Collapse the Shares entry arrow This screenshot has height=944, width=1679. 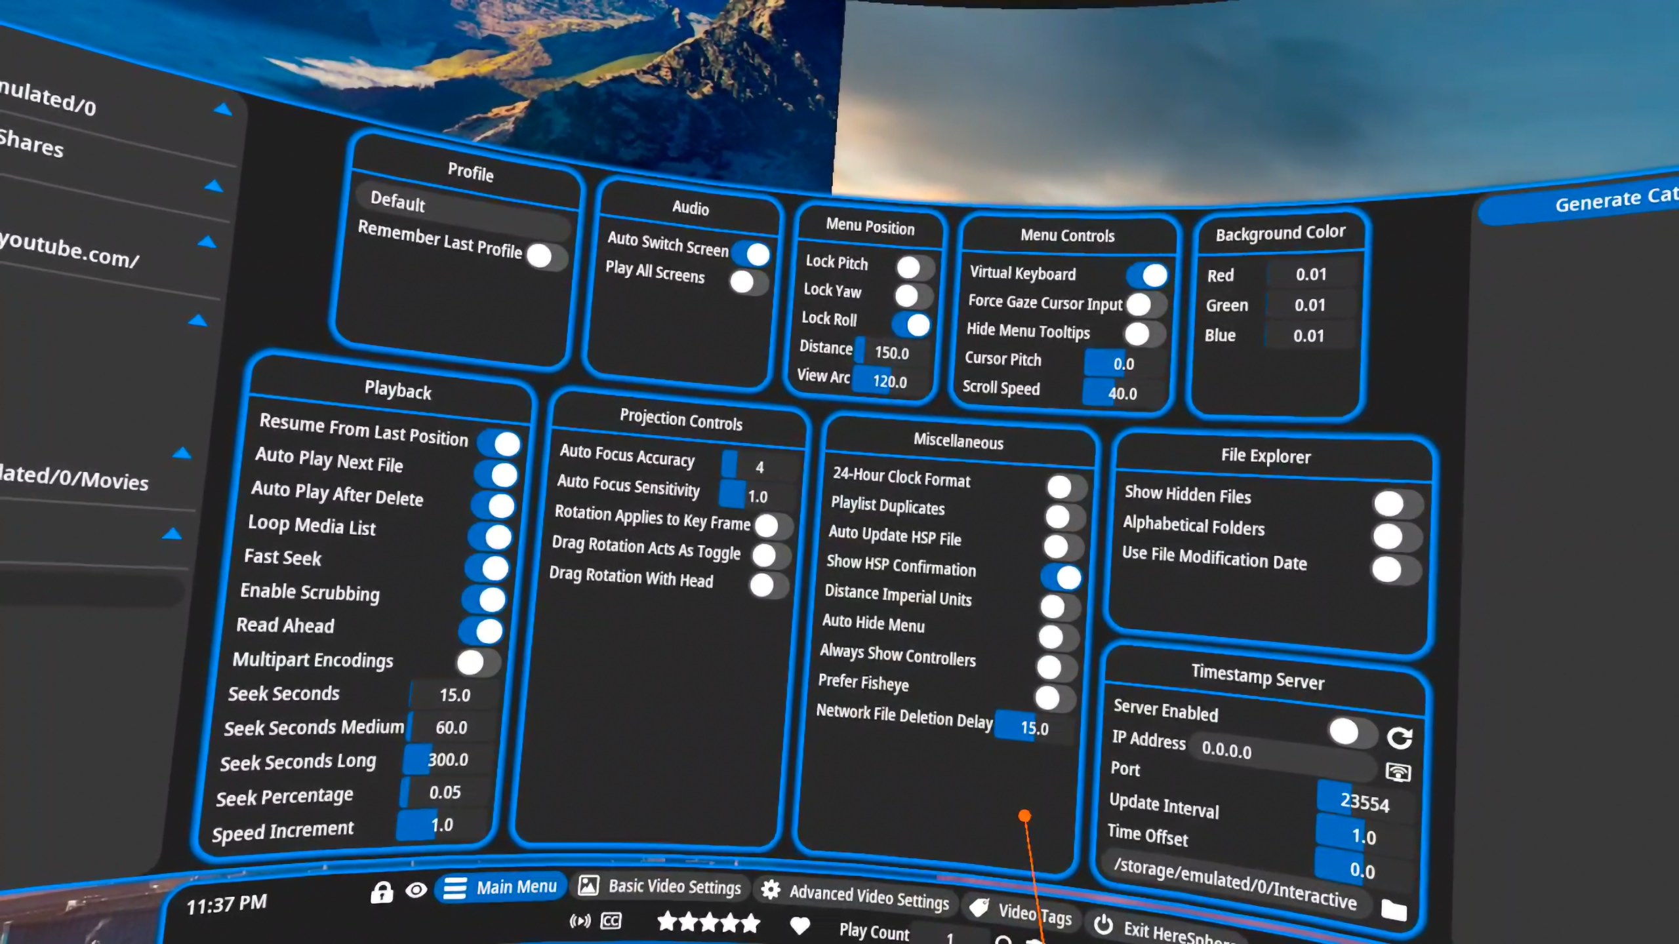214,186
